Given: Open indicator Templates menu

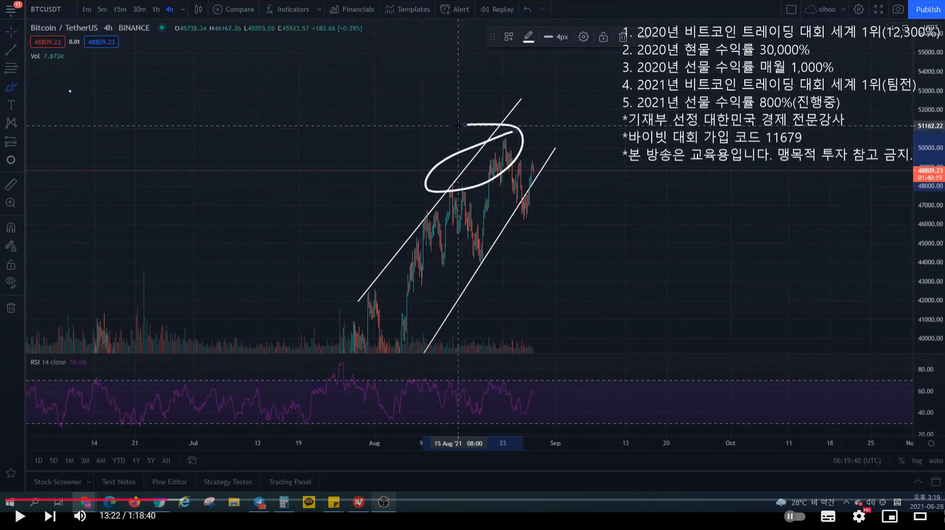Looking at the screenshot, I should (x=408, y=9).
